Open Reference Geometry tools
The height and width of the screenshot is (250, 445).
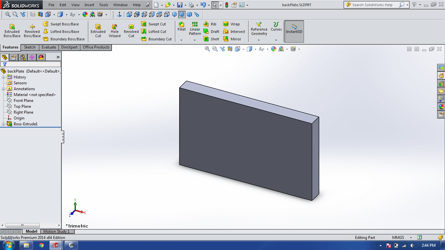coord(259,29)
